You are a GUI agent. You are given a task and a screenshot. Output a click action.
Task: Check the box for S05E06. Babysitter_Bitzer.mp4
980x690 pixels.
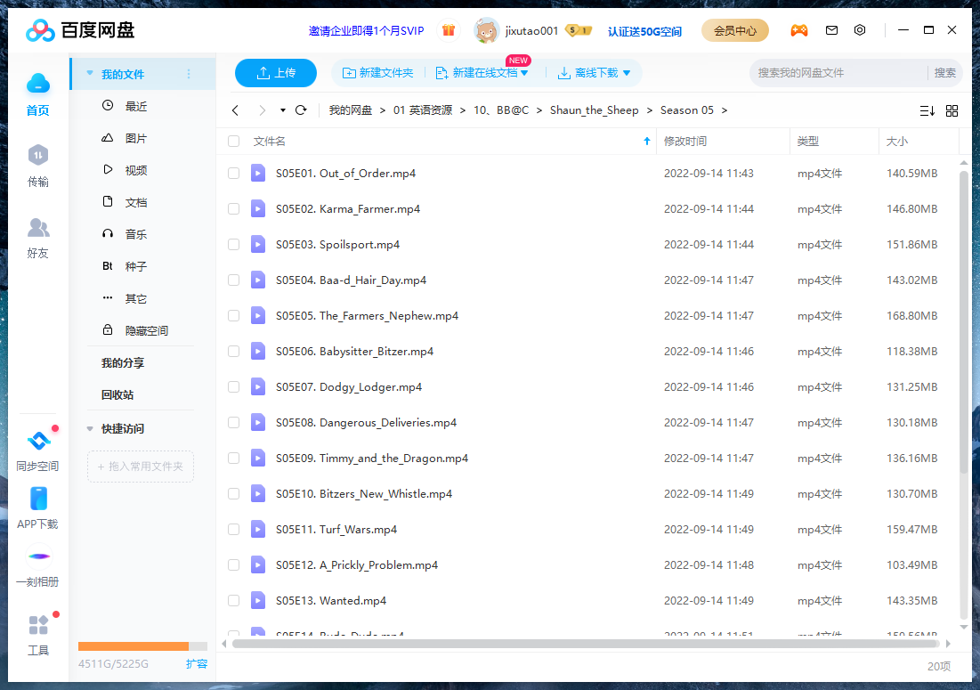point(234,352)
